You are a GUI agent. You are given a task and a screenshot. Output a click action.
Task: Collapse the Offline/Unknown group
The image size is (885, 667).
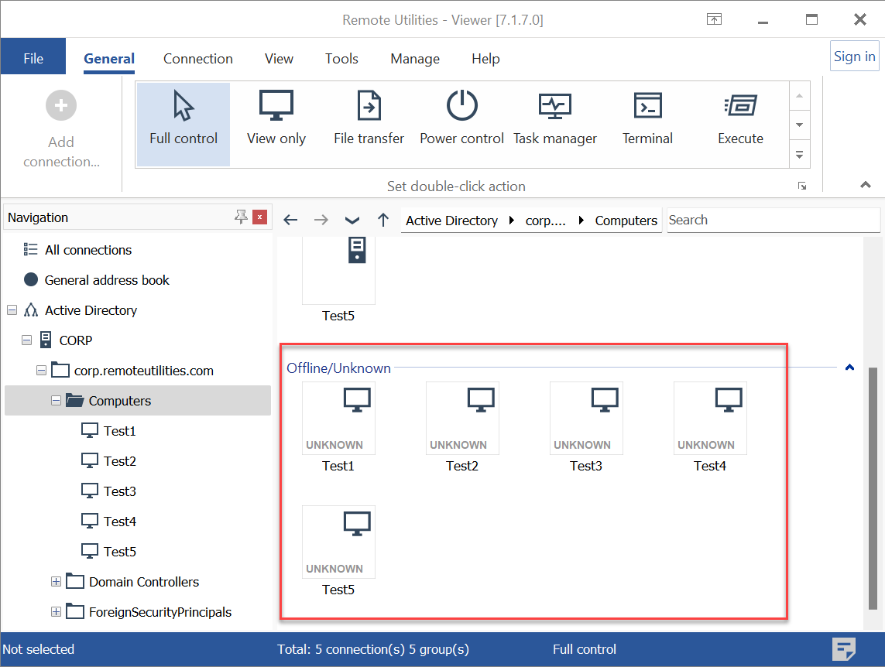pos(849,368)
